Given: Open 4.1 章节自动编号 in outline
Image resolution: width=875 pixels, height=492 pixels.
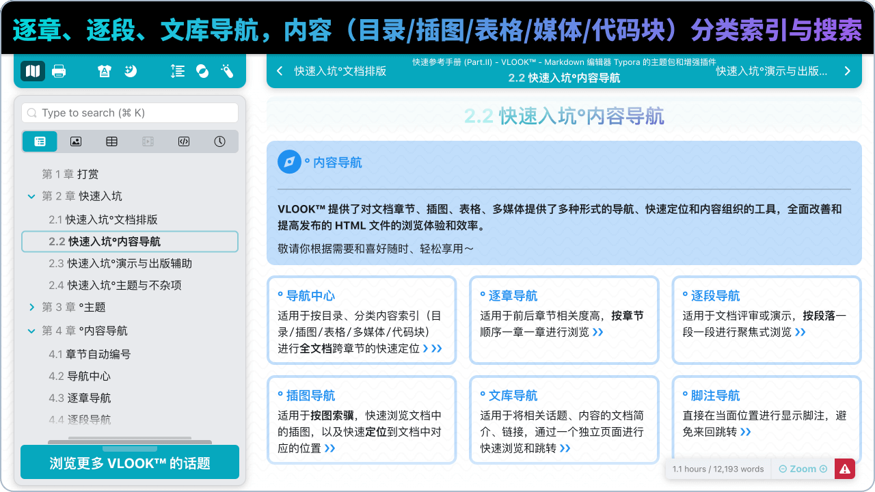Looking at the screenshot, I should tap(90, 354).
